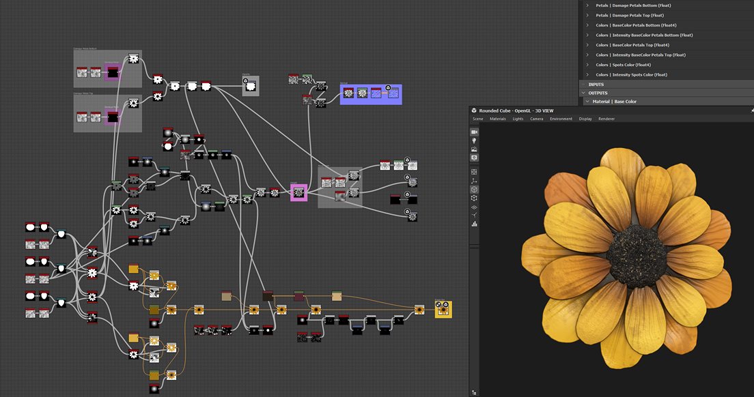The height and width of the screenshot is (397, 754).
Task: Select the camera display icon in 3D view toolbar
Action: tap(474, 132)
